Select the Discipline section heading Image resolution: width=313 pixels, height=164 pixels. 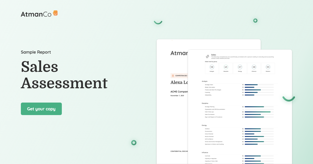(205, 103)
